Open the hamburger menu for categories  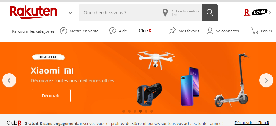click(x=6, y=31)
